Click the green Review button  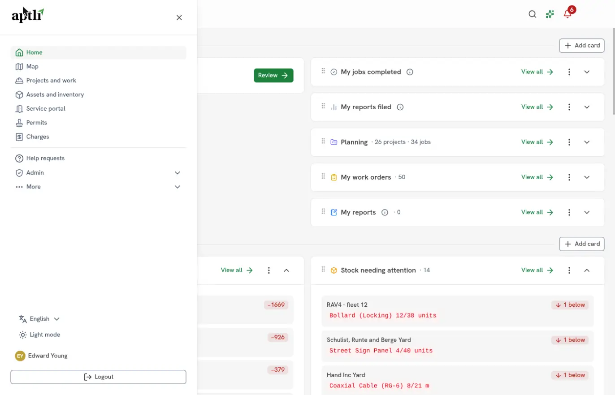(273, 75)
